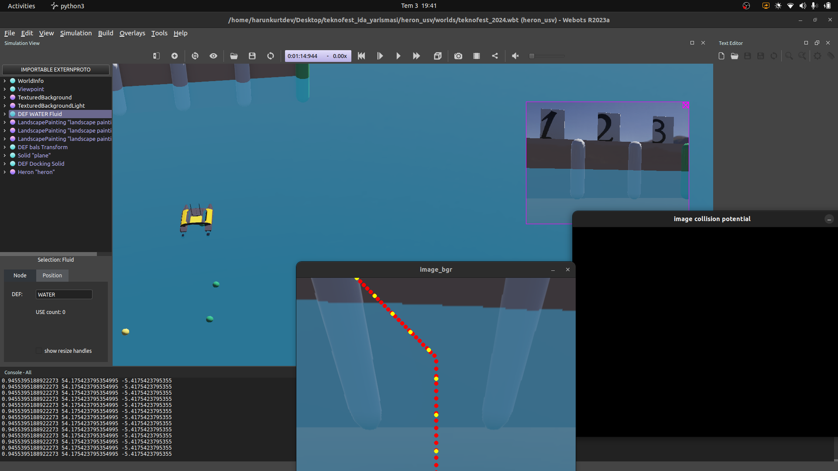Open the world file folder icon
838x471 pixels.
234,56
